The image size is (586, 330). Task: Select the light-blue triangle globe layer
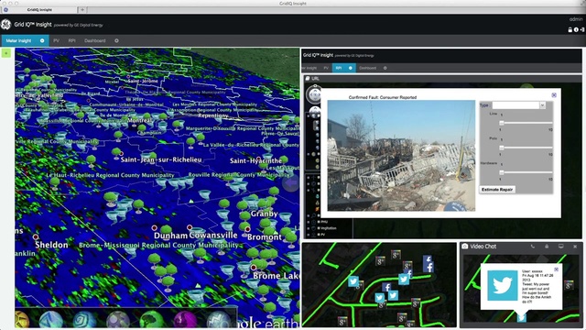pyautogui.click(x=51, y=321)
